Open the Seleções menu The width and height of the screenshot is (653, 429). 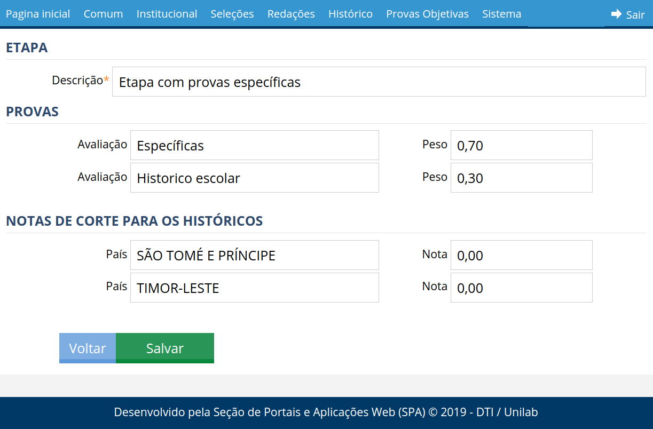pos(232,14)
